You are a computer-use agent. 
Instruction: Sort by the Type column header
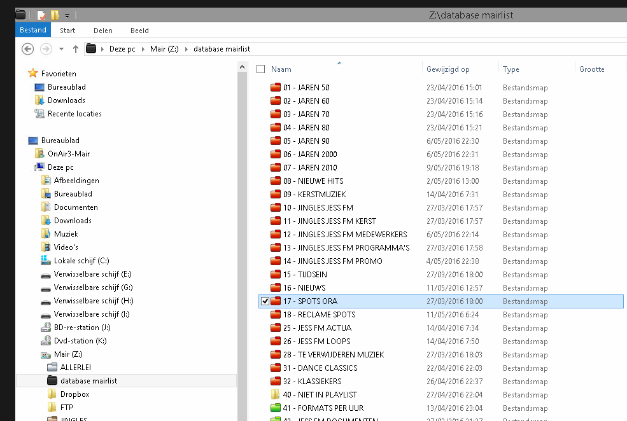511,69
